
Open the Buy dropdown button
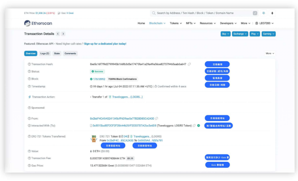pyautogui.click(x=226, y=34)
